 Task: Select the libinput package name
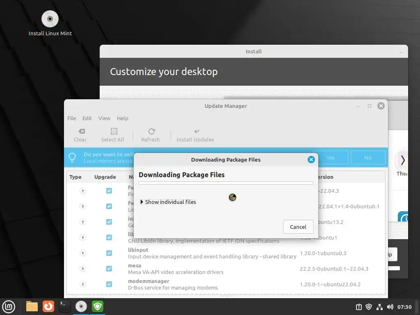coord(138,250)
